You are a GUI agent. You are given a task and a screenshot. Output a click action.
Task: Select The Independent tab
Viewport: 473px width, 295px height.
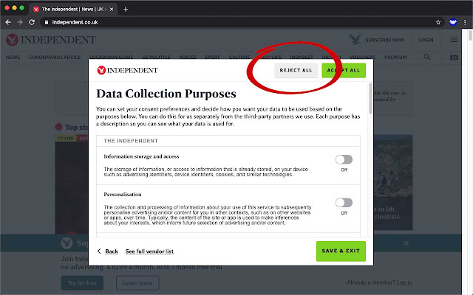point(73,10)
